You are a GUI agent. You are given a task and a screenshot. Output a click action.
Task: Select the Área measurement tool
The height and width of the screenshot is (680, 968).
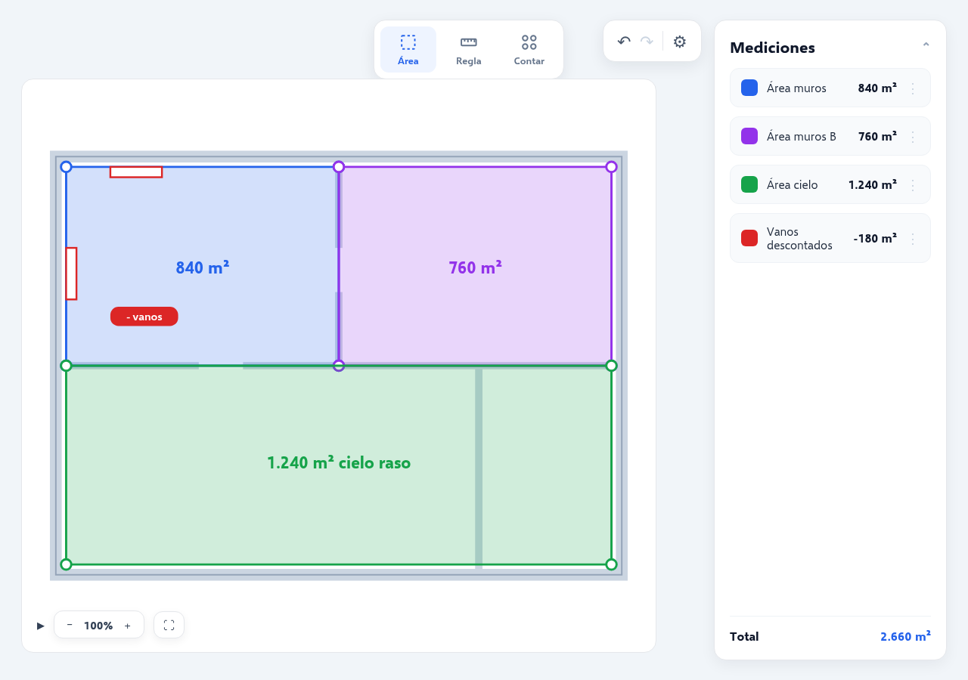click(x=408, y=50)
